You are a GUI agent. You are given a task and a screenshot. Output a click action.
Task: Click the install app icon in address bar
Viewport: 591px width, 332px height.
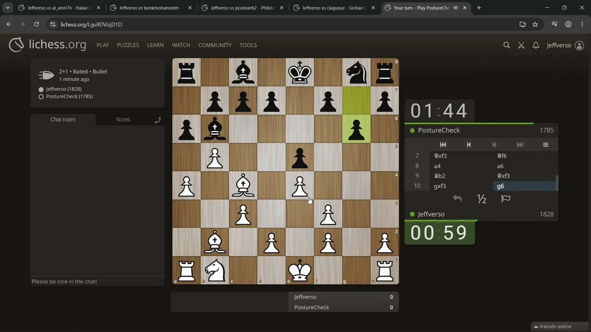tap(523, 24)
